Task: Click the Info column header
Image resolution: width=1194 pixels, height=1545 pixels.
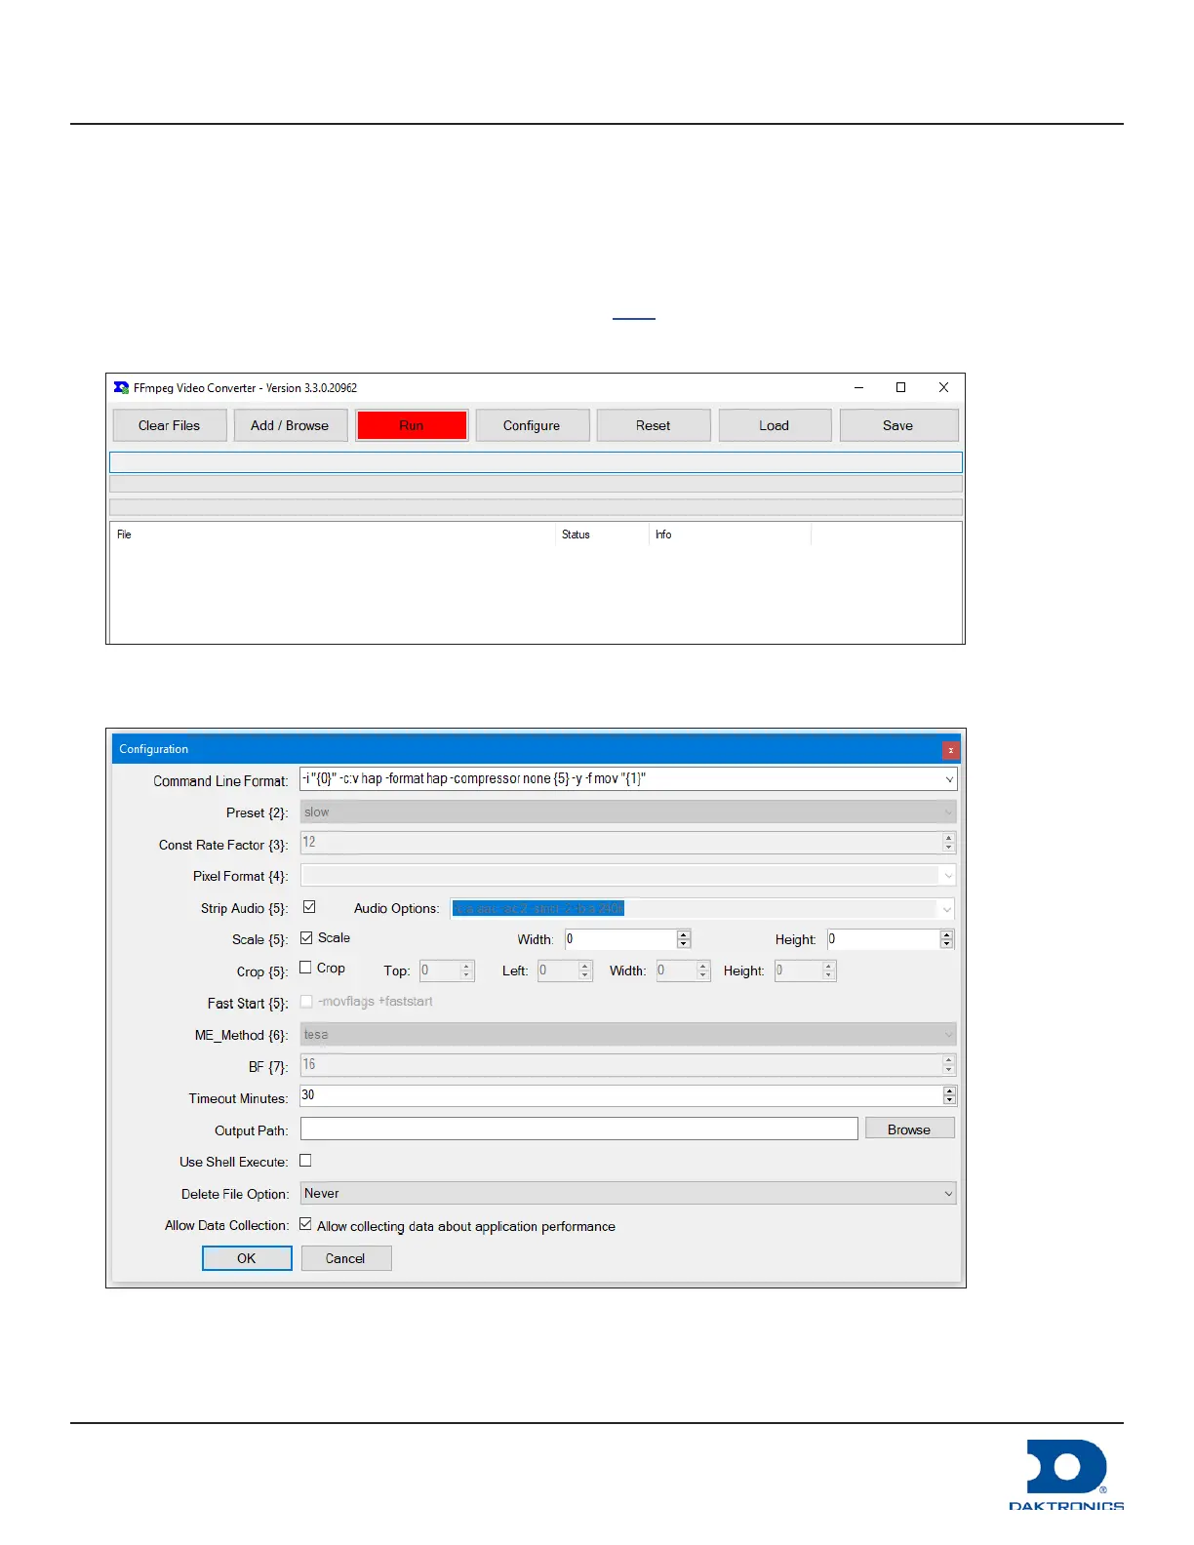Action: point(663,535)
